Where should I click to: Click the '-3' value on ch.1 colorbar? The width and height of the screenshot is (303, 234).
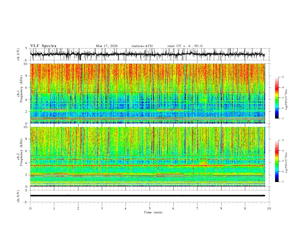pyautogui.click(x=282, y=77)
